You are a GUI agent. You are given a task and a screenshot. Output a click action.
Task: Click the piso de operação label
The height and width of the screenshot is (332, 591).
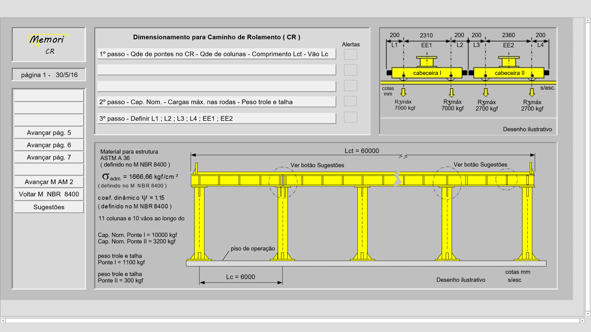click(x=253, y=248)
